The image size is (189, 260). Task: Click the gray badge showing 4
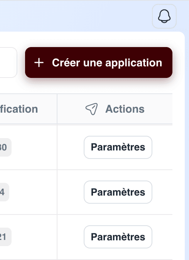point(5,192)
